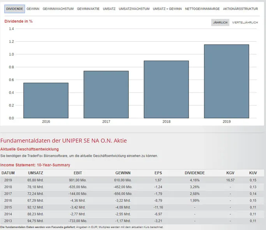Click the 2016 dividend bar
This screenshot has width=266, height=230.
[x=46, y=100]
